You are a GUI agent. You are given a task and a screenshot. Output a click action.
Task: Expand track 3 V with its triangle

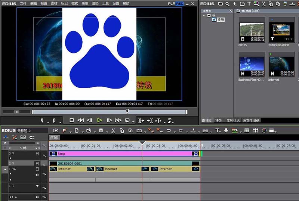pyautogui.click(x=10, y=158)
